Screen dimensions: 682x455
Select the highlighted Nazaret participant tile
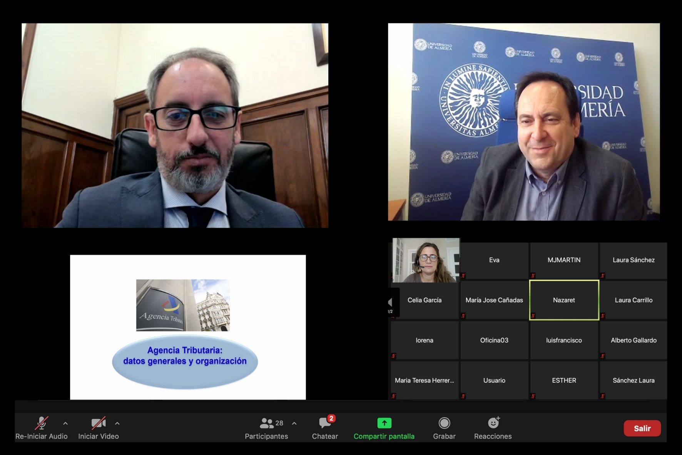click(564, 300)
